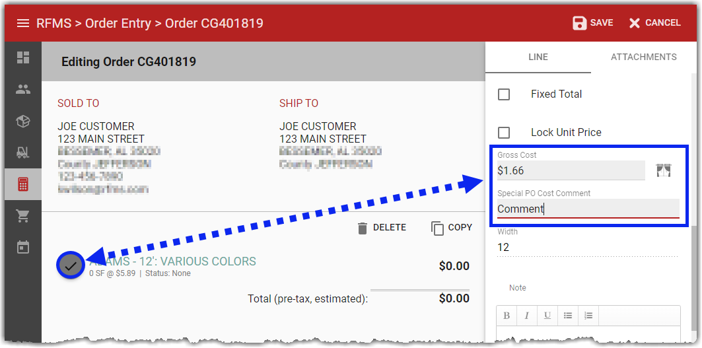Switch to the Attachments tab
The height and width of the screenshot is (348, 702).
click(644, 57)
